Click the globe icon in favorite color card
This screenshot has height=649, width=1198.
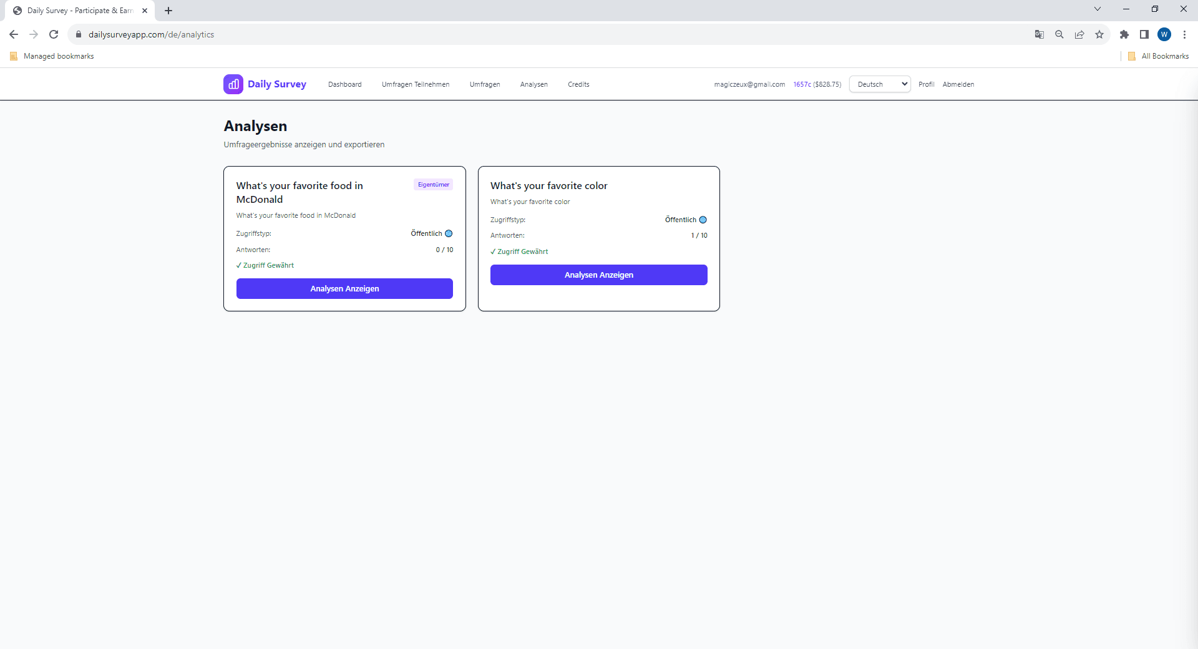pos(703,220)
